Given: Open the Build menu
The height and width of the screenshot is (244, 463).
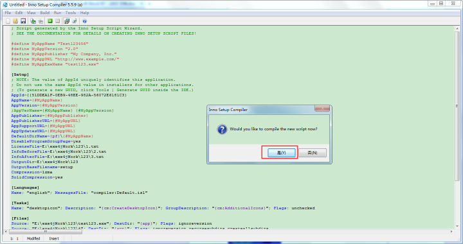Looking at the screenshot, I should click(45, 13).
